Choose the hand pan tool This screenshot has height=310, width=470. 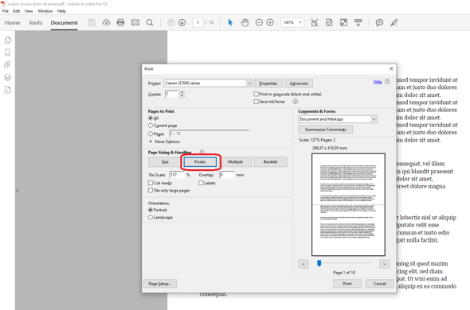(x=245, y=22)
